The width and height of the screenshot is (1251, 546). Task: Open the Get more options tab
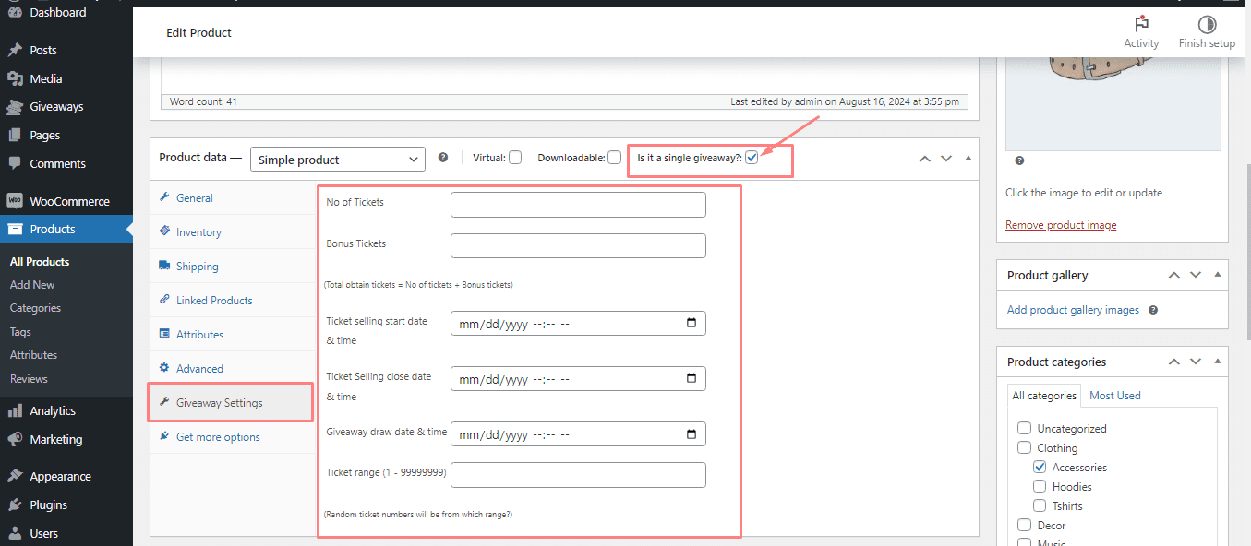[x=233, y=436]
